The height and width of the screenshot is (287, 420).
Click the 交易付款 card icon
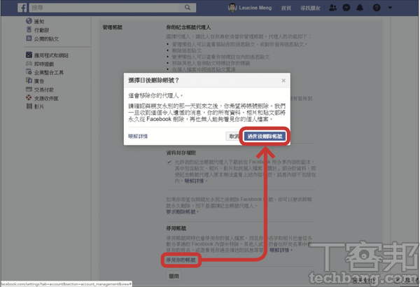click(29, 89)
